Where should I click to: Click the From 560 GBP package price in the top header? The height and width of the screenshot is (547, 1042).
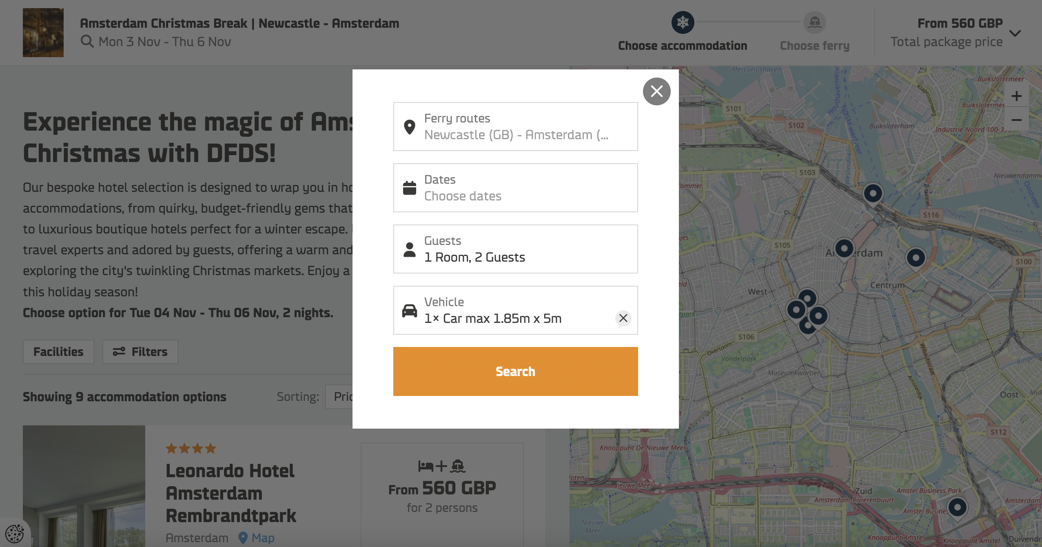pyautogui.click(x=960, y=23)
